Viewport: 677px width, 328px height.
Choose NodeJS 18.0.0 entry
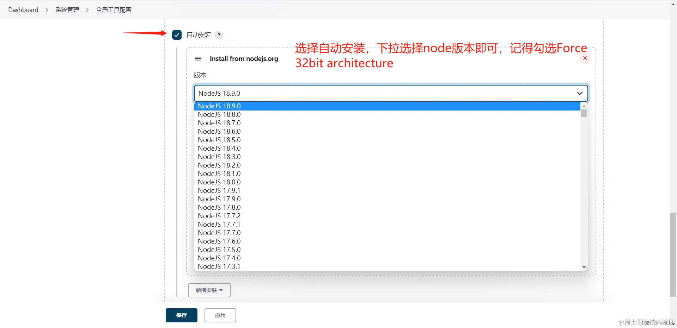point(387,182)
